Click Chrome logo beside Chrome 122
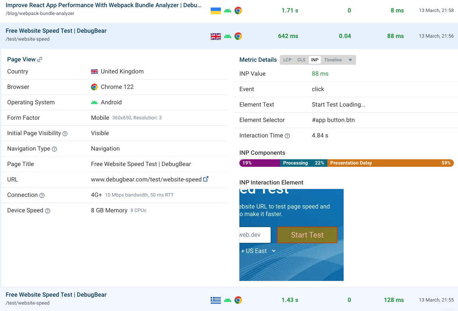458x311 pixels. click(x=94, y=87)
